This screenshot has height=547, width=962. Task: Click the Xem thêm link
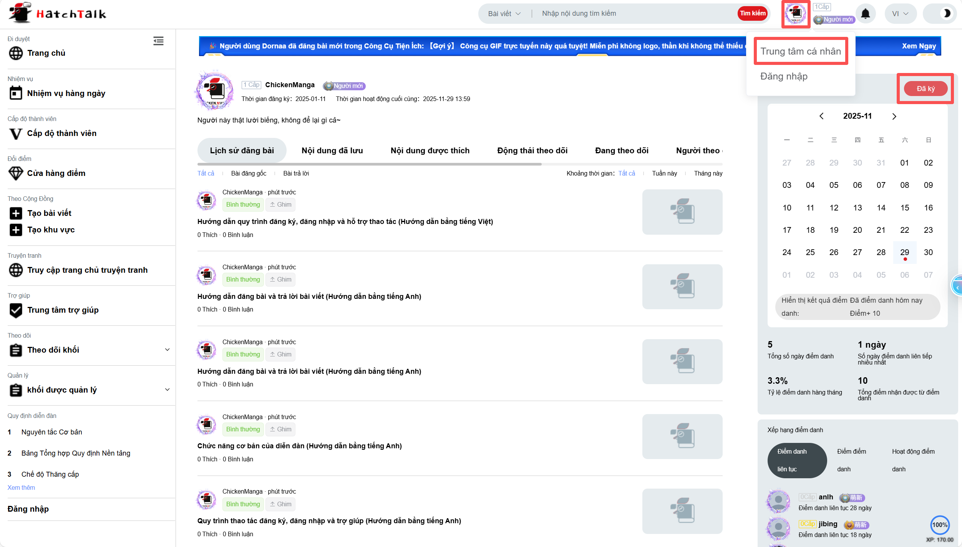(x=21, y=487)
